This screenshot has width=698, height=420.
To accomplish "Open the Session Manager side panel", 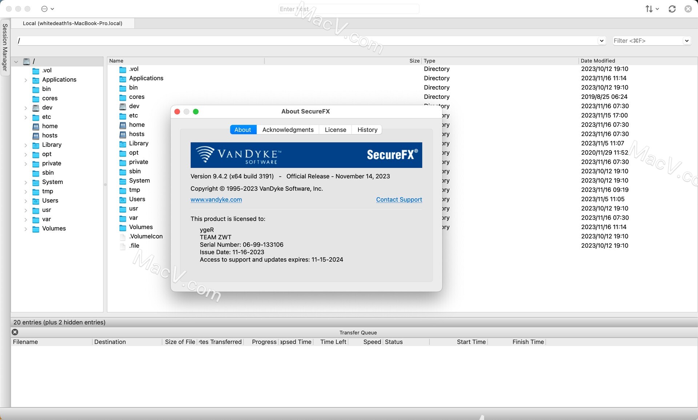I will [5, 47].
